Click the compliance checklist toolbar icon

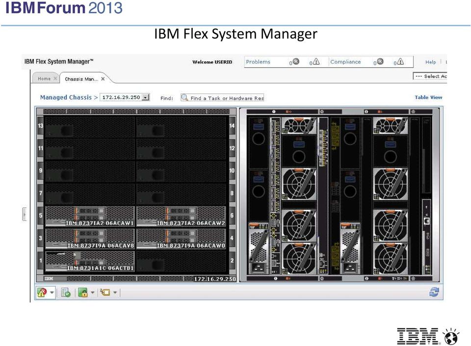[65, 292]
